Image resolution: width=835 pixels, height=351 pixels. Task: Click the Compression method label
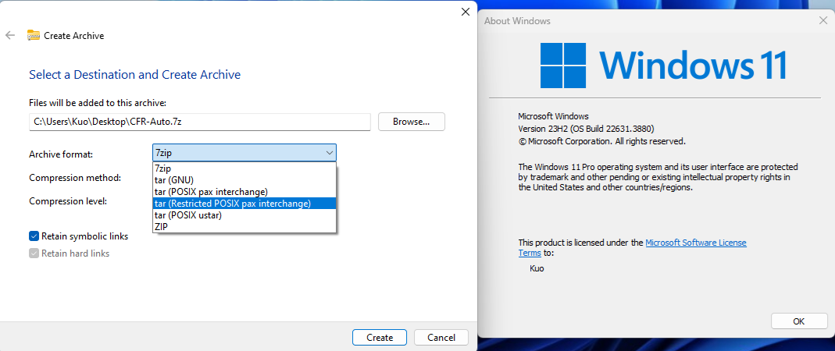coord(75,178)
